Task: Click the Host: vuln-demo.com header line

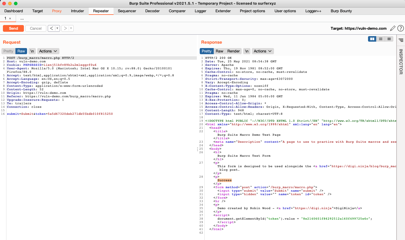Action: click(26, 61)
